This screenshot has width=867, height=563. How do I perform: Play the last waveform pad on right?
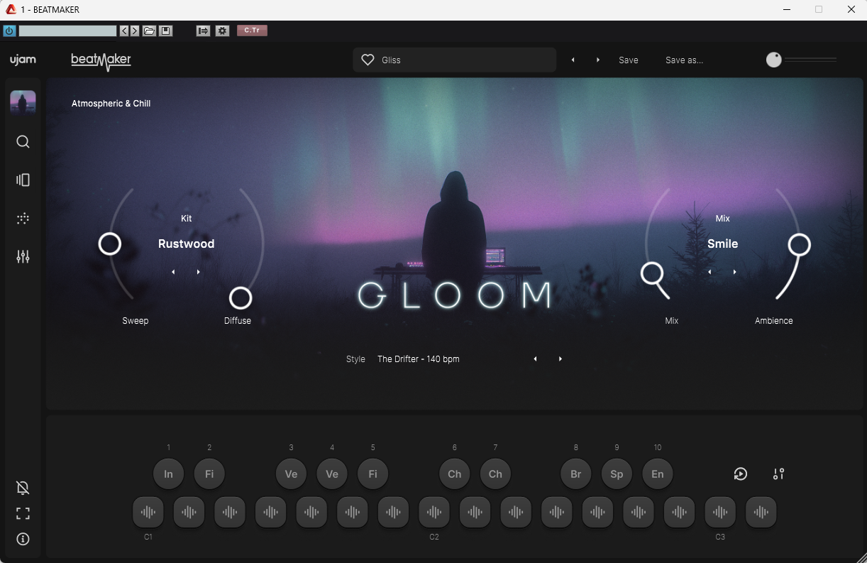pyautogui.click(x=761, y=512)
